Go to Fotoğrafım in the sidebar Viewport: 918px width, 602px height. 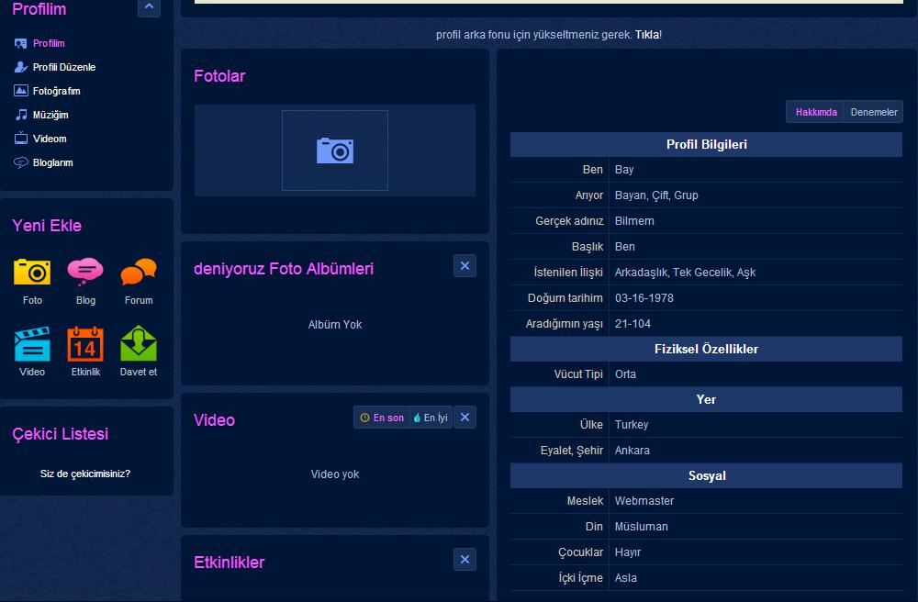(x=56, y=91)
